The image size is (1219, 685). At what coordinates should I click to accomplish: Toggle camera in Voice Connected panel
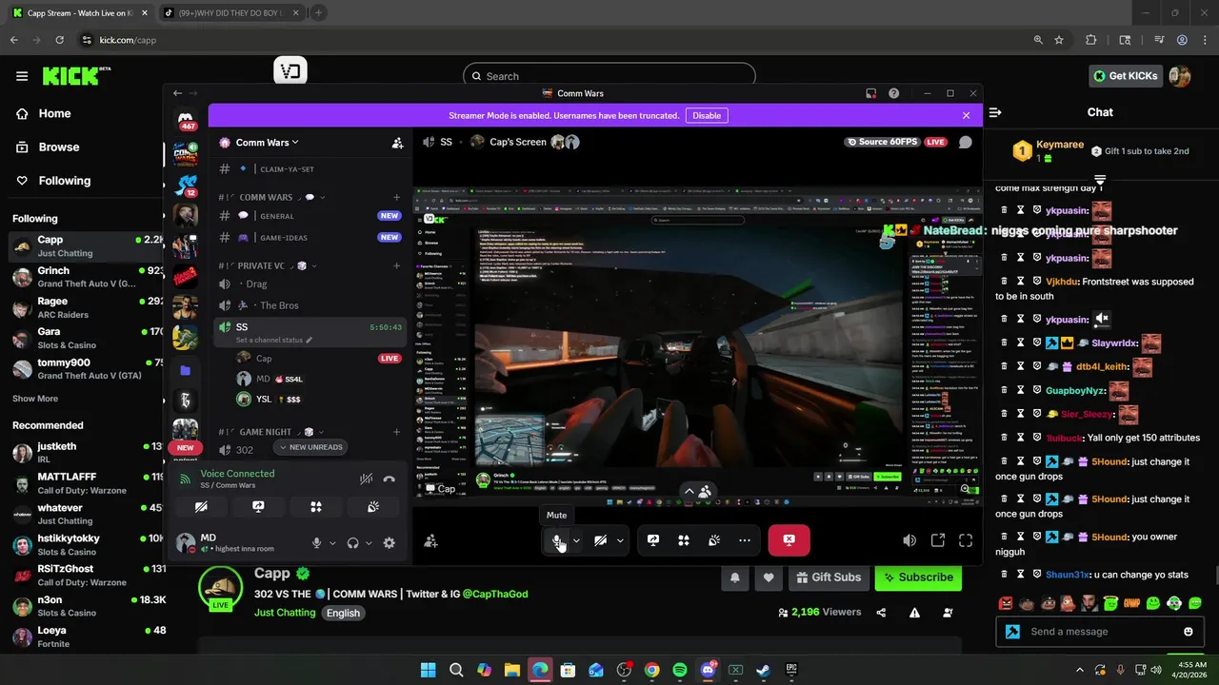click(201, 507)
